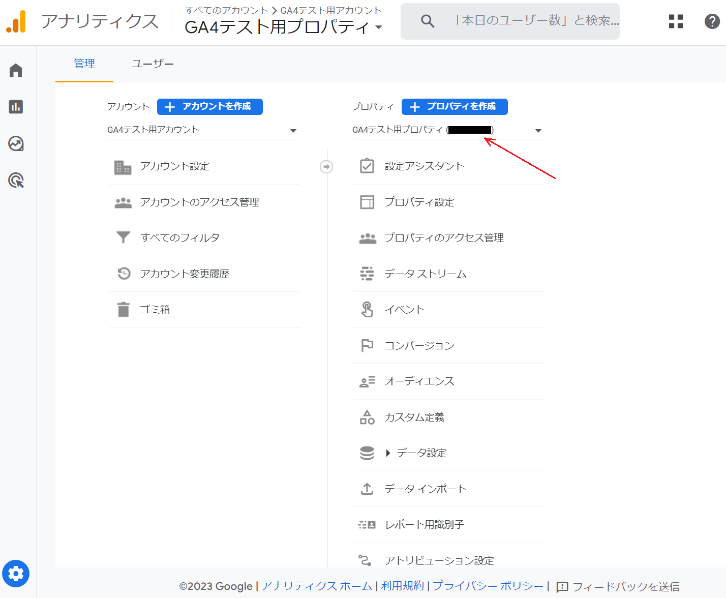This screenshot has height=598, width=726.
Task: Click the Help question mark icon
Action: tap(712, 21)
